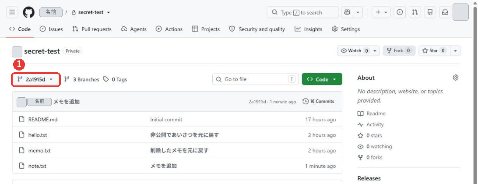
Task: Open the Actions tab
Action: 169,29
